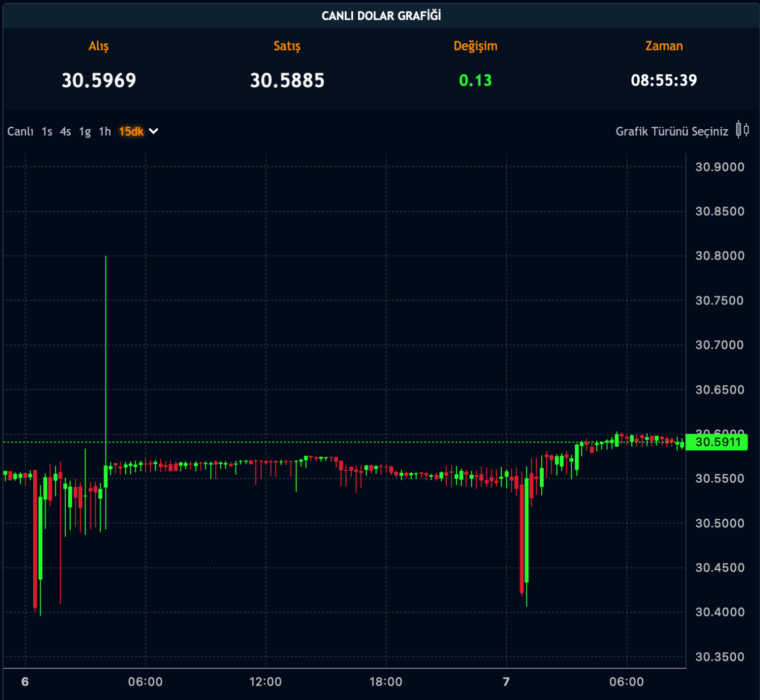The height and width of the screenshot is (700, 760).
Task: Click the green Değişim value 0.13
Action: [475, 81]
